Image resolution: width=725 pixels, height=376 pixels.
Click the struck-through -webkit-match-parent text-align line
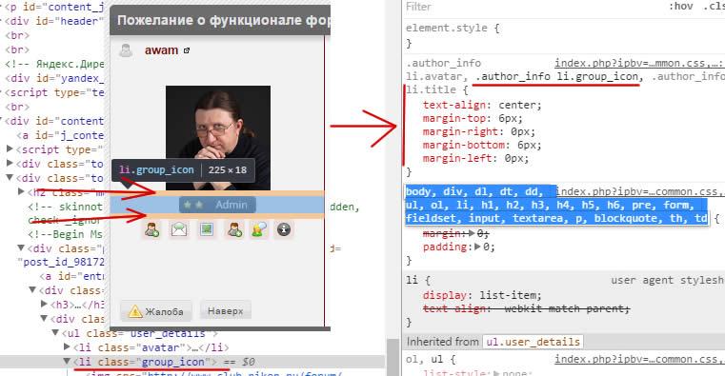pyautogui.click(x=526, y=308)
